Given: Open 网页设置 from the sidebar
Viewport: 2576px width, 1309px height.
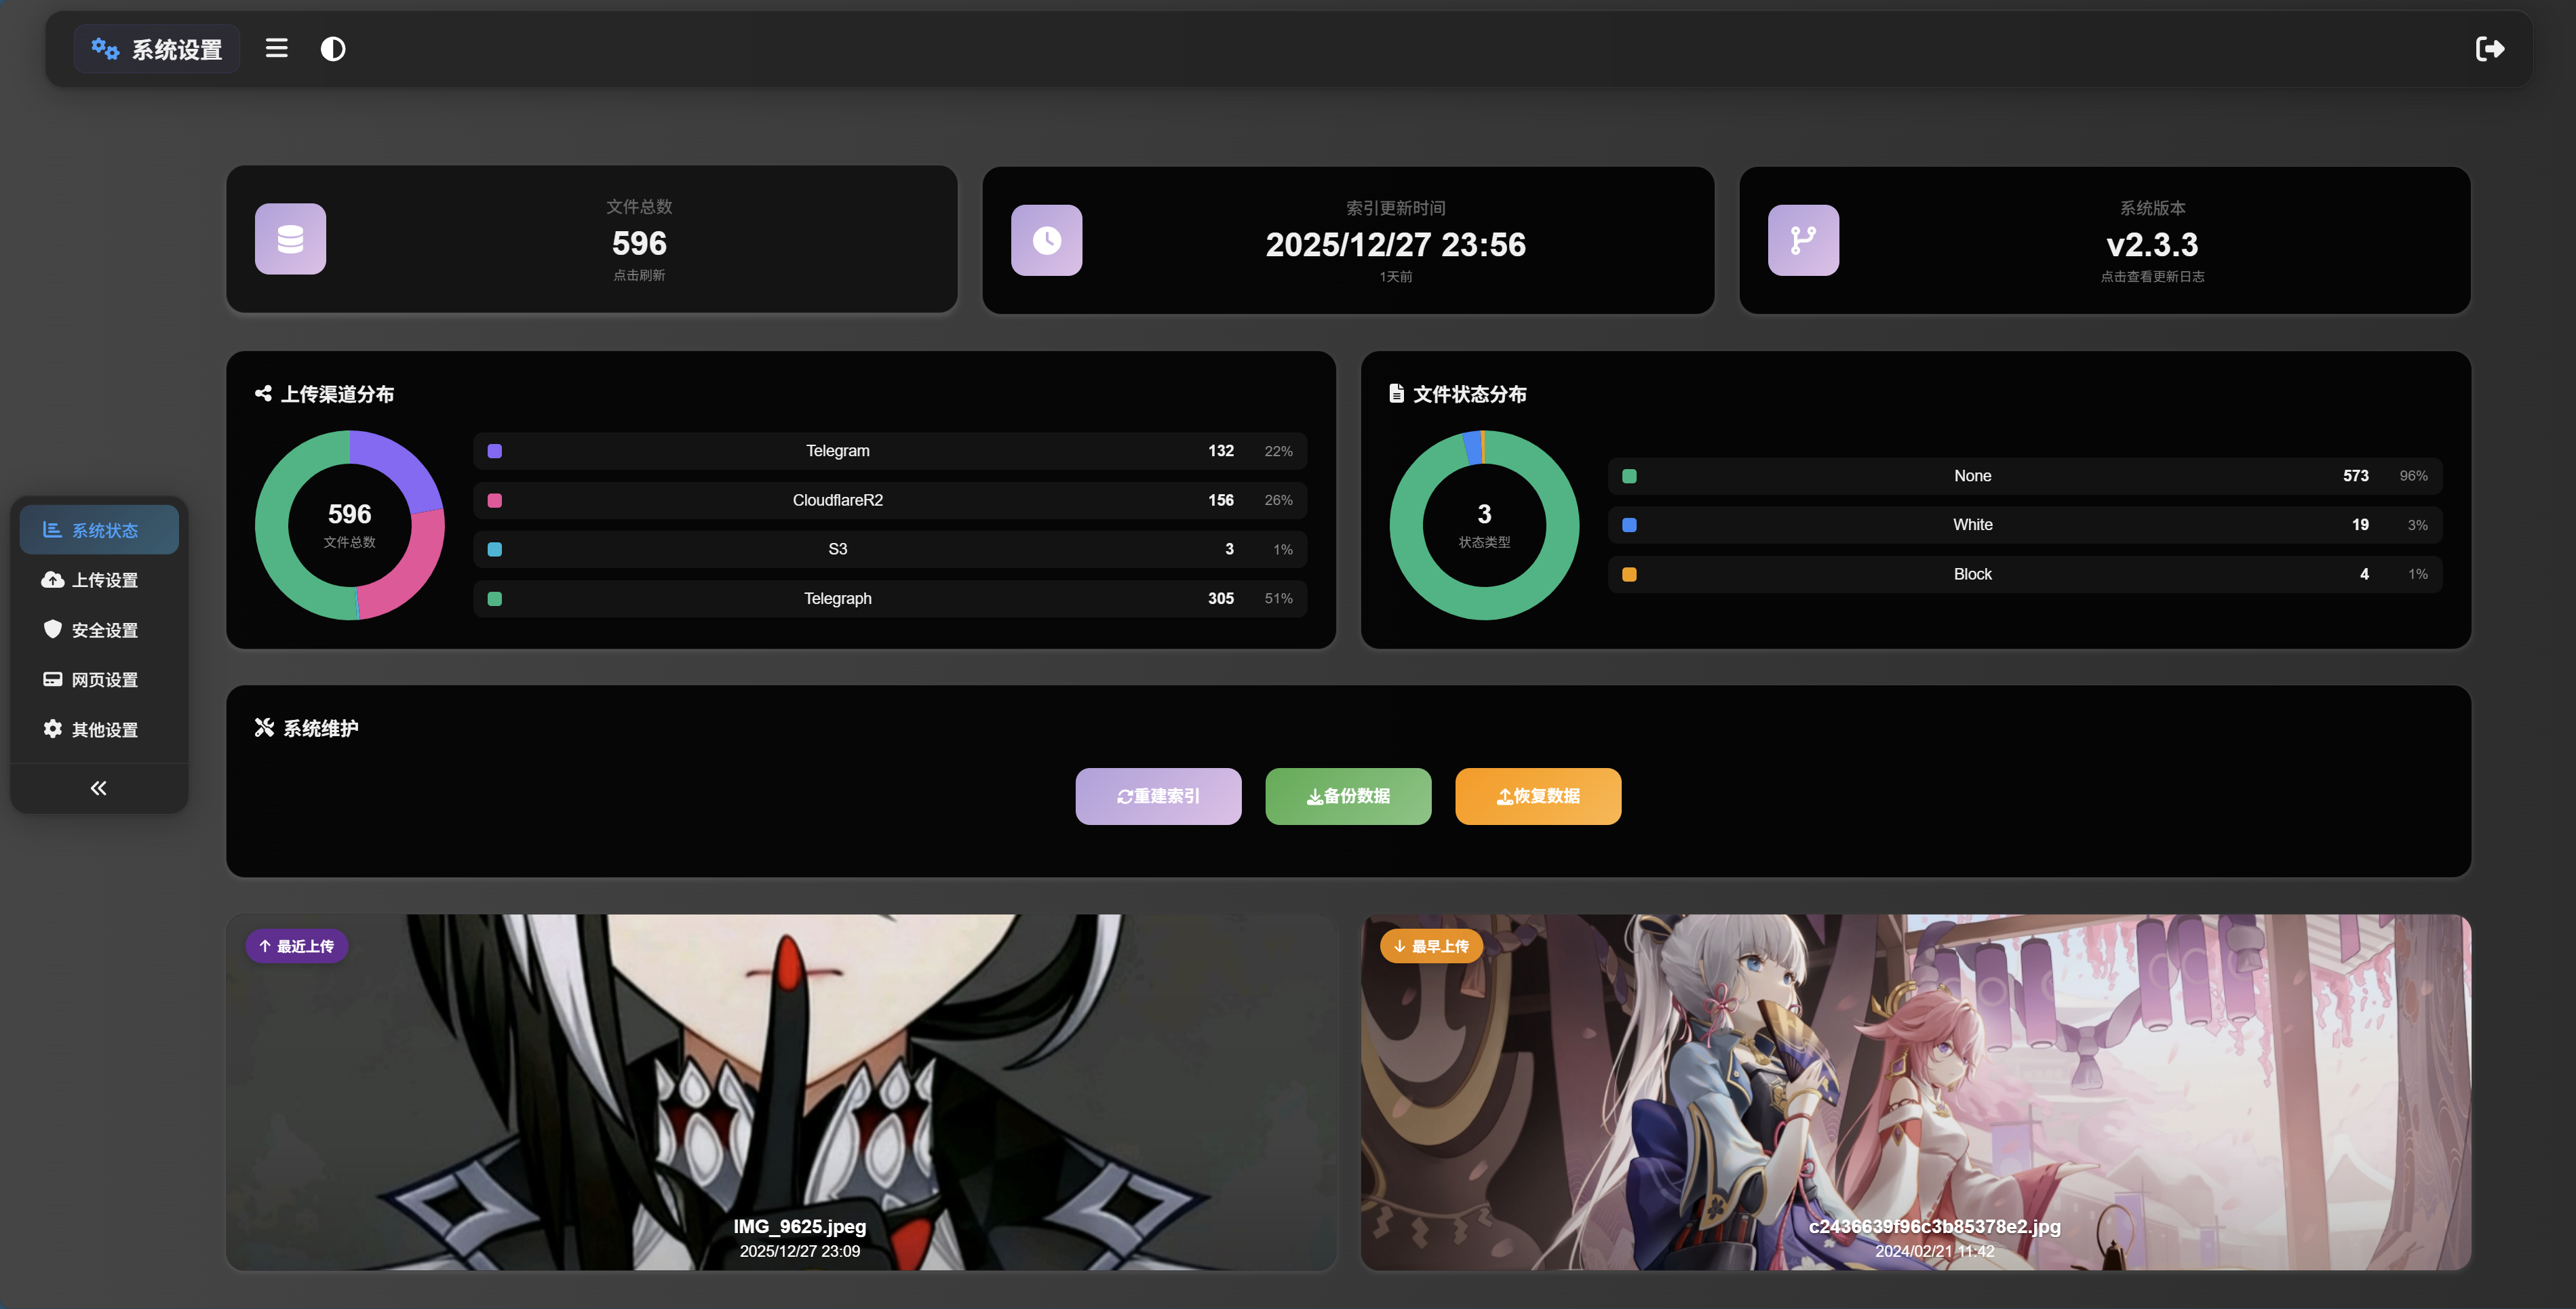Looking at the screenshot, I should click(52, 679).
